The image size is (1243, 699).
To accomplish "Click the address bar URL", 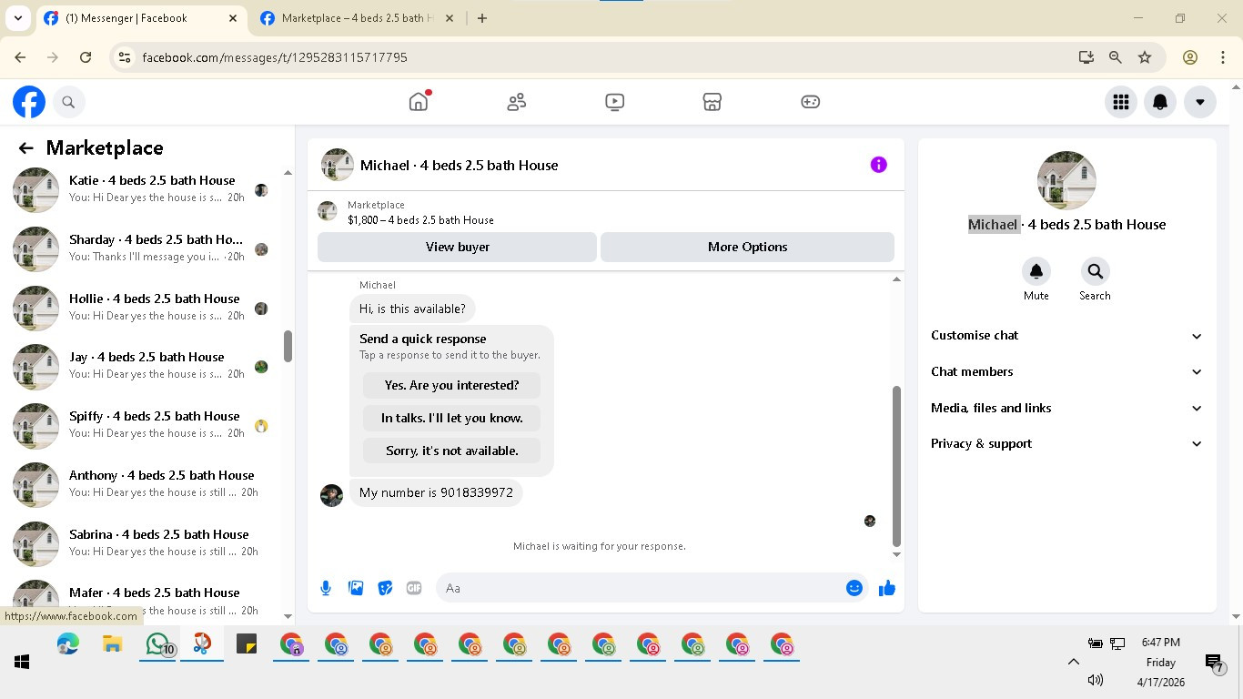I will (275, 57).
